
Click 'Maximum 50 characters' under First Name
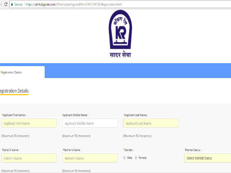15,136
